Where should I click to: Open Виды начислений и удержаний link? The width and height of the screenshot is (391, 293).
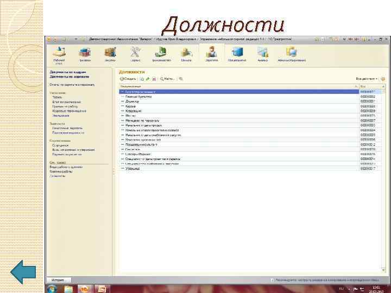tap(73, 150)
